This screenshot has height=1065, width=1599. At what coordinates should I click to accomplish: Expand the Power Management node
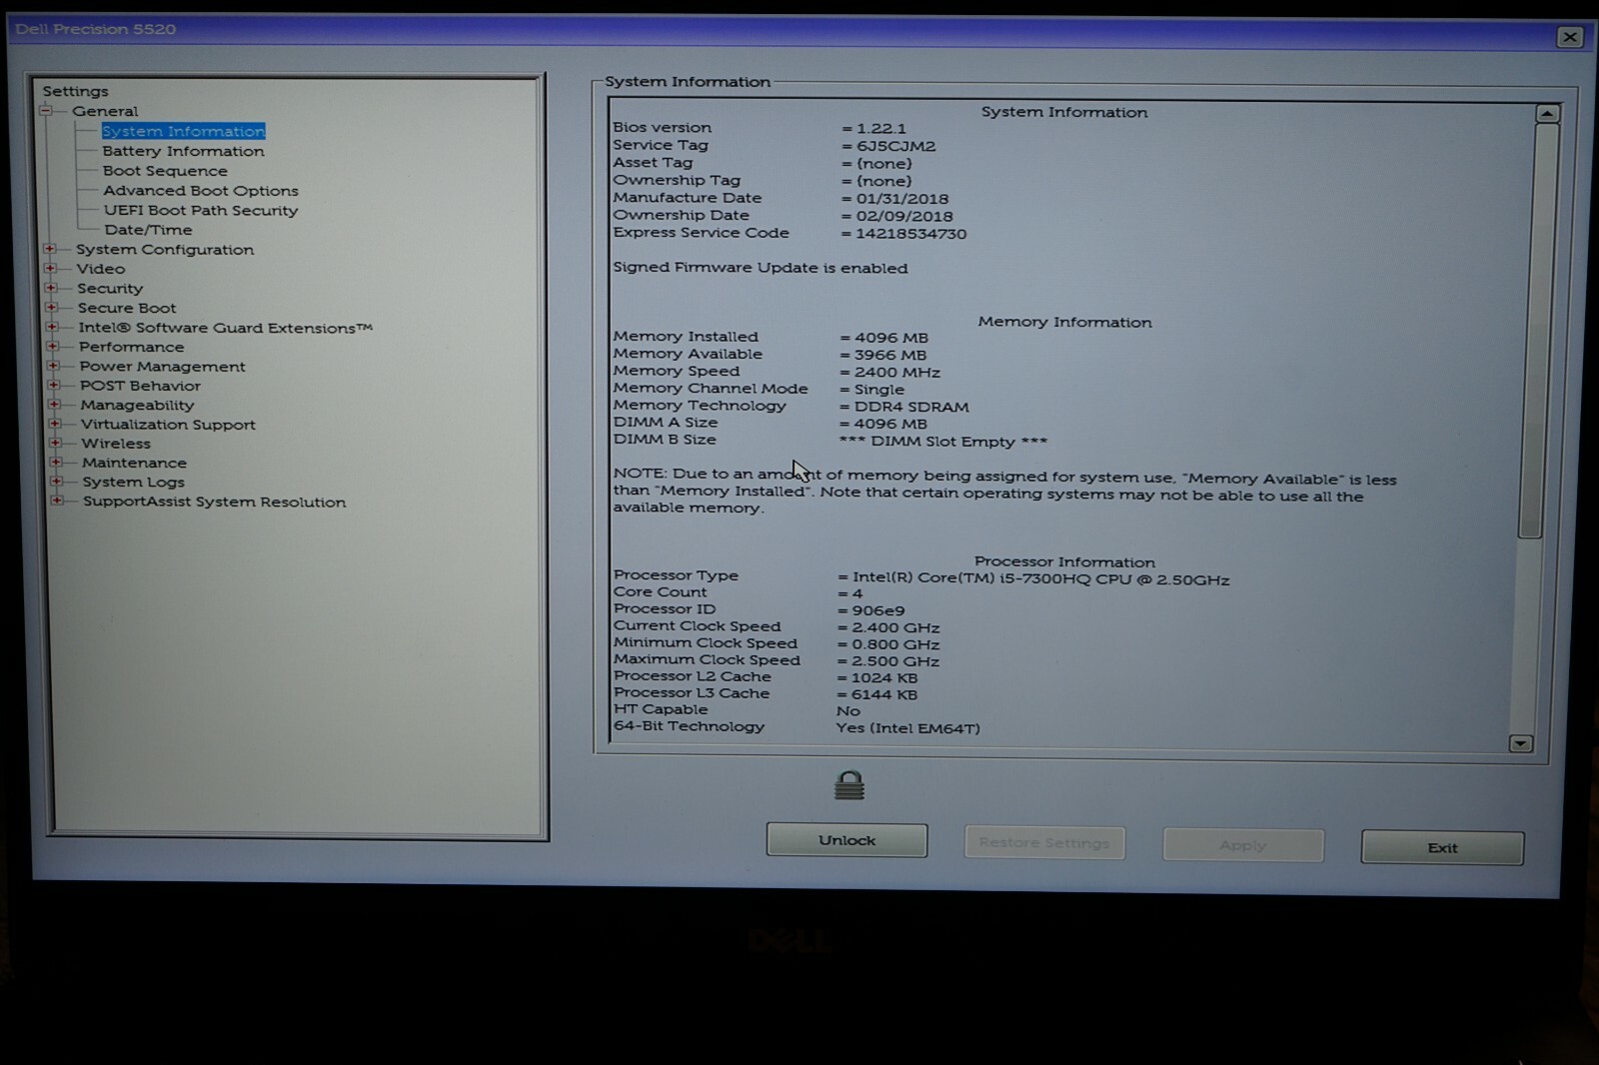click(x=54, y=366)
